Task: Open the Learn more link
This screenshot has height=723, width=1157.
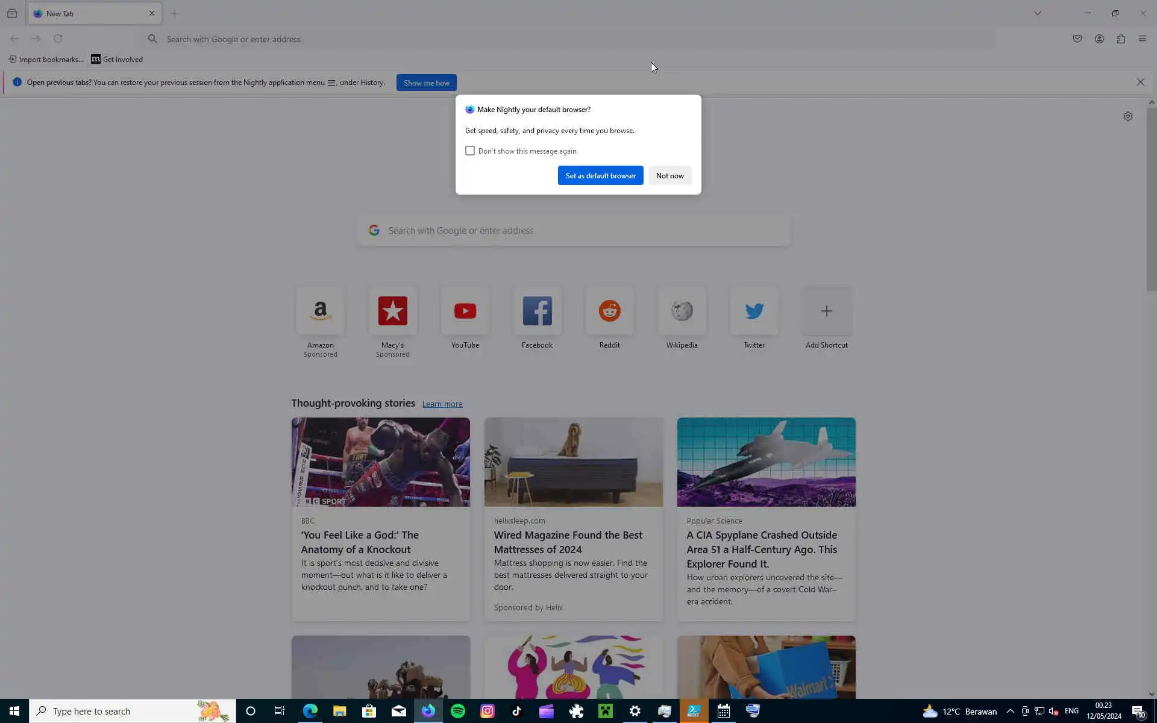Action: tap(442, 404)
